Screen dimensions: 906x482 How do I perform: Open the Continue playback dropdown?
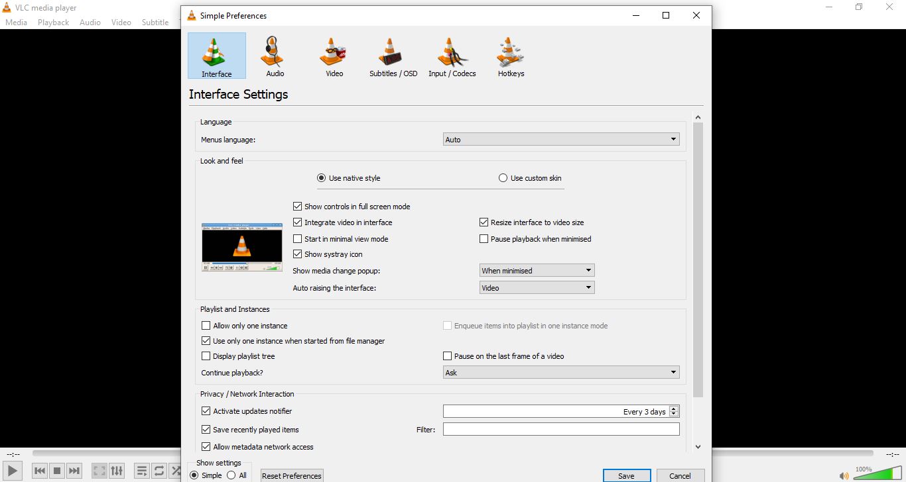[561, 373]
